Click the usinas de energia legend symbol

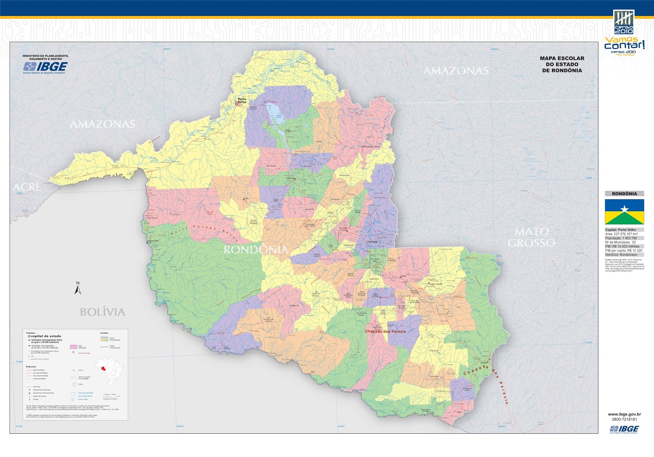[x=73, y=353]
